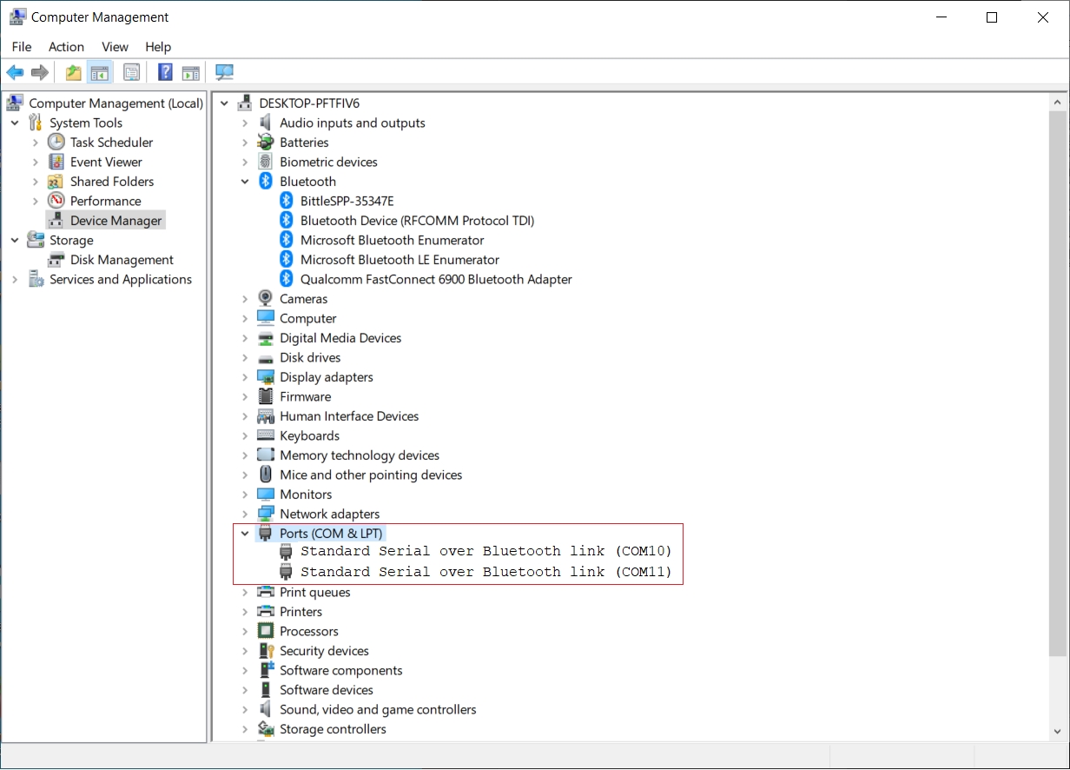
Task: Collapse the Ports (COM & LPT) node
Action: (246, 534)
